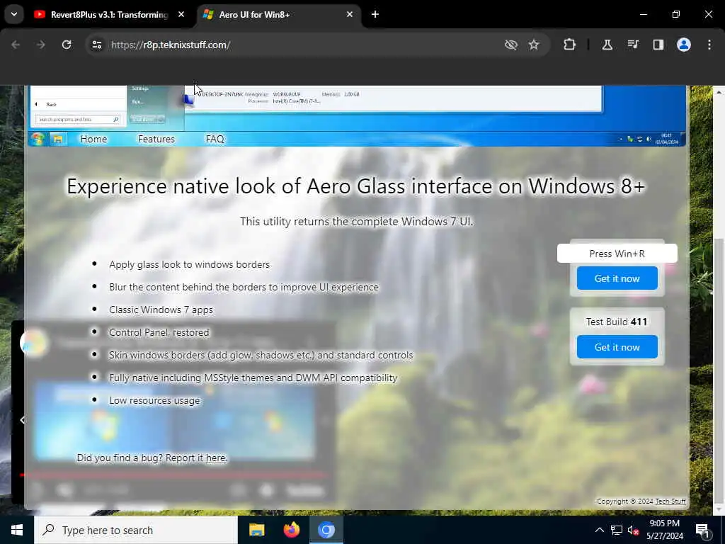The width and height of the screenshot is (725, 544).
Task: Open media controls icon in toolbar
Action: click(632, 45)
